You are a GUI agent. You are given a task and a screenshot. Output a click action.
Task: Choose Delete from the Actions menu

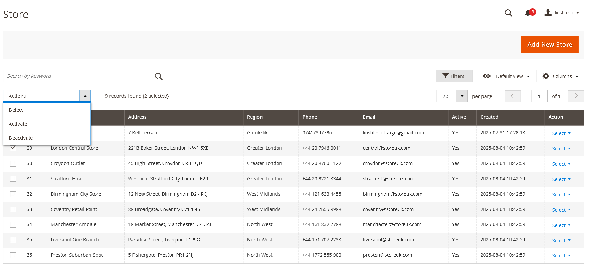[x=16, y=110]
